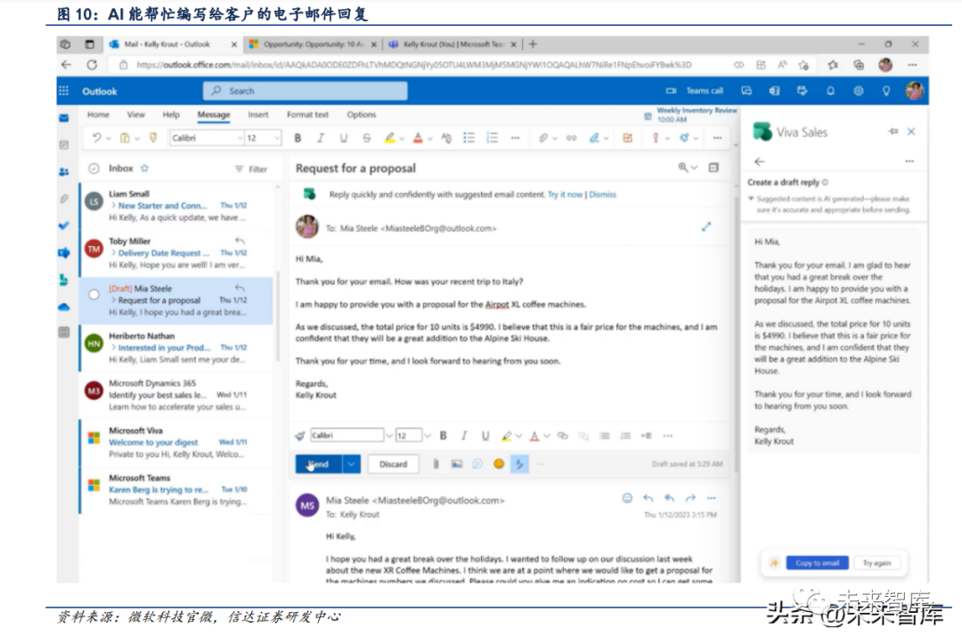Pick font color in the ribbon
This screenshot has height=644, width=962.
pos(418,138)
